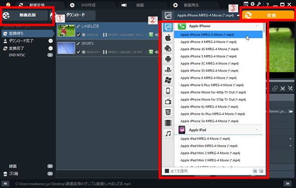Click the film strip video category icon
The image size is (296, 188).
pyautogui.click(x=168, y=123)
